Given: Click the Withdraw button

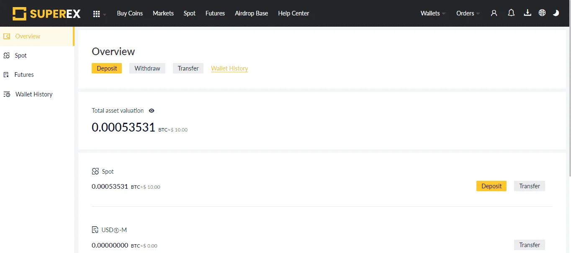Looking at the screenshot, I should pos(147,68).
